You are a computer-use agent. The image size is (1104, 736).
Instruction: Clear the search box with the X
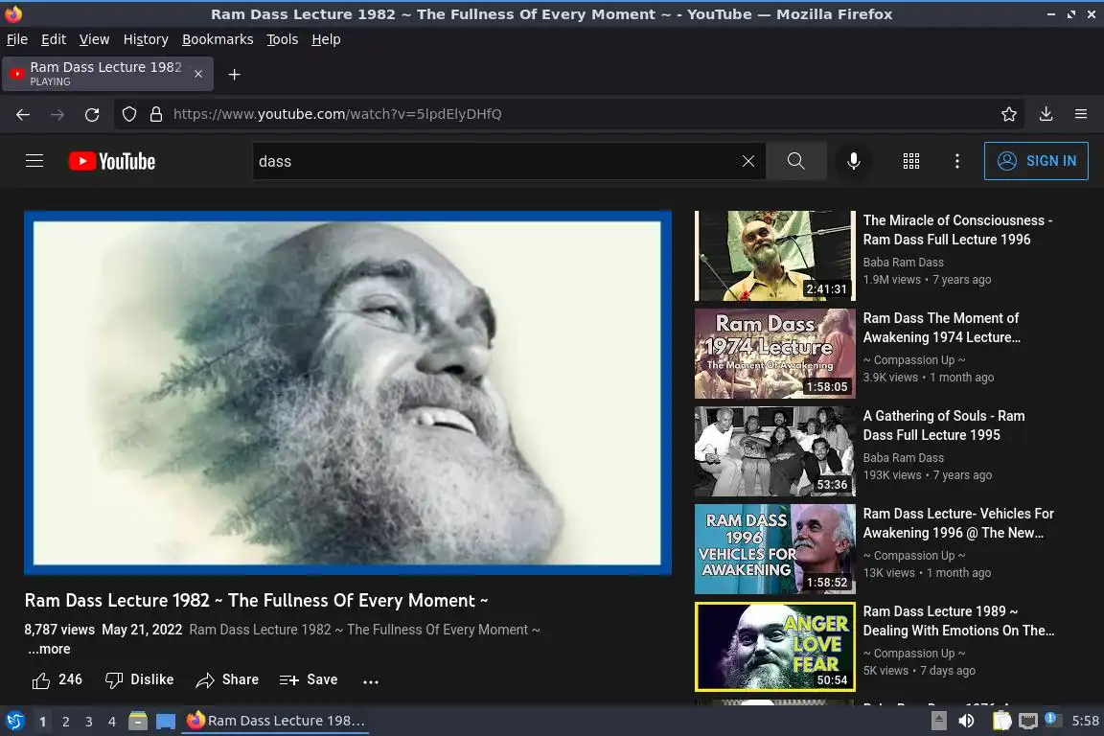[748, 161]
